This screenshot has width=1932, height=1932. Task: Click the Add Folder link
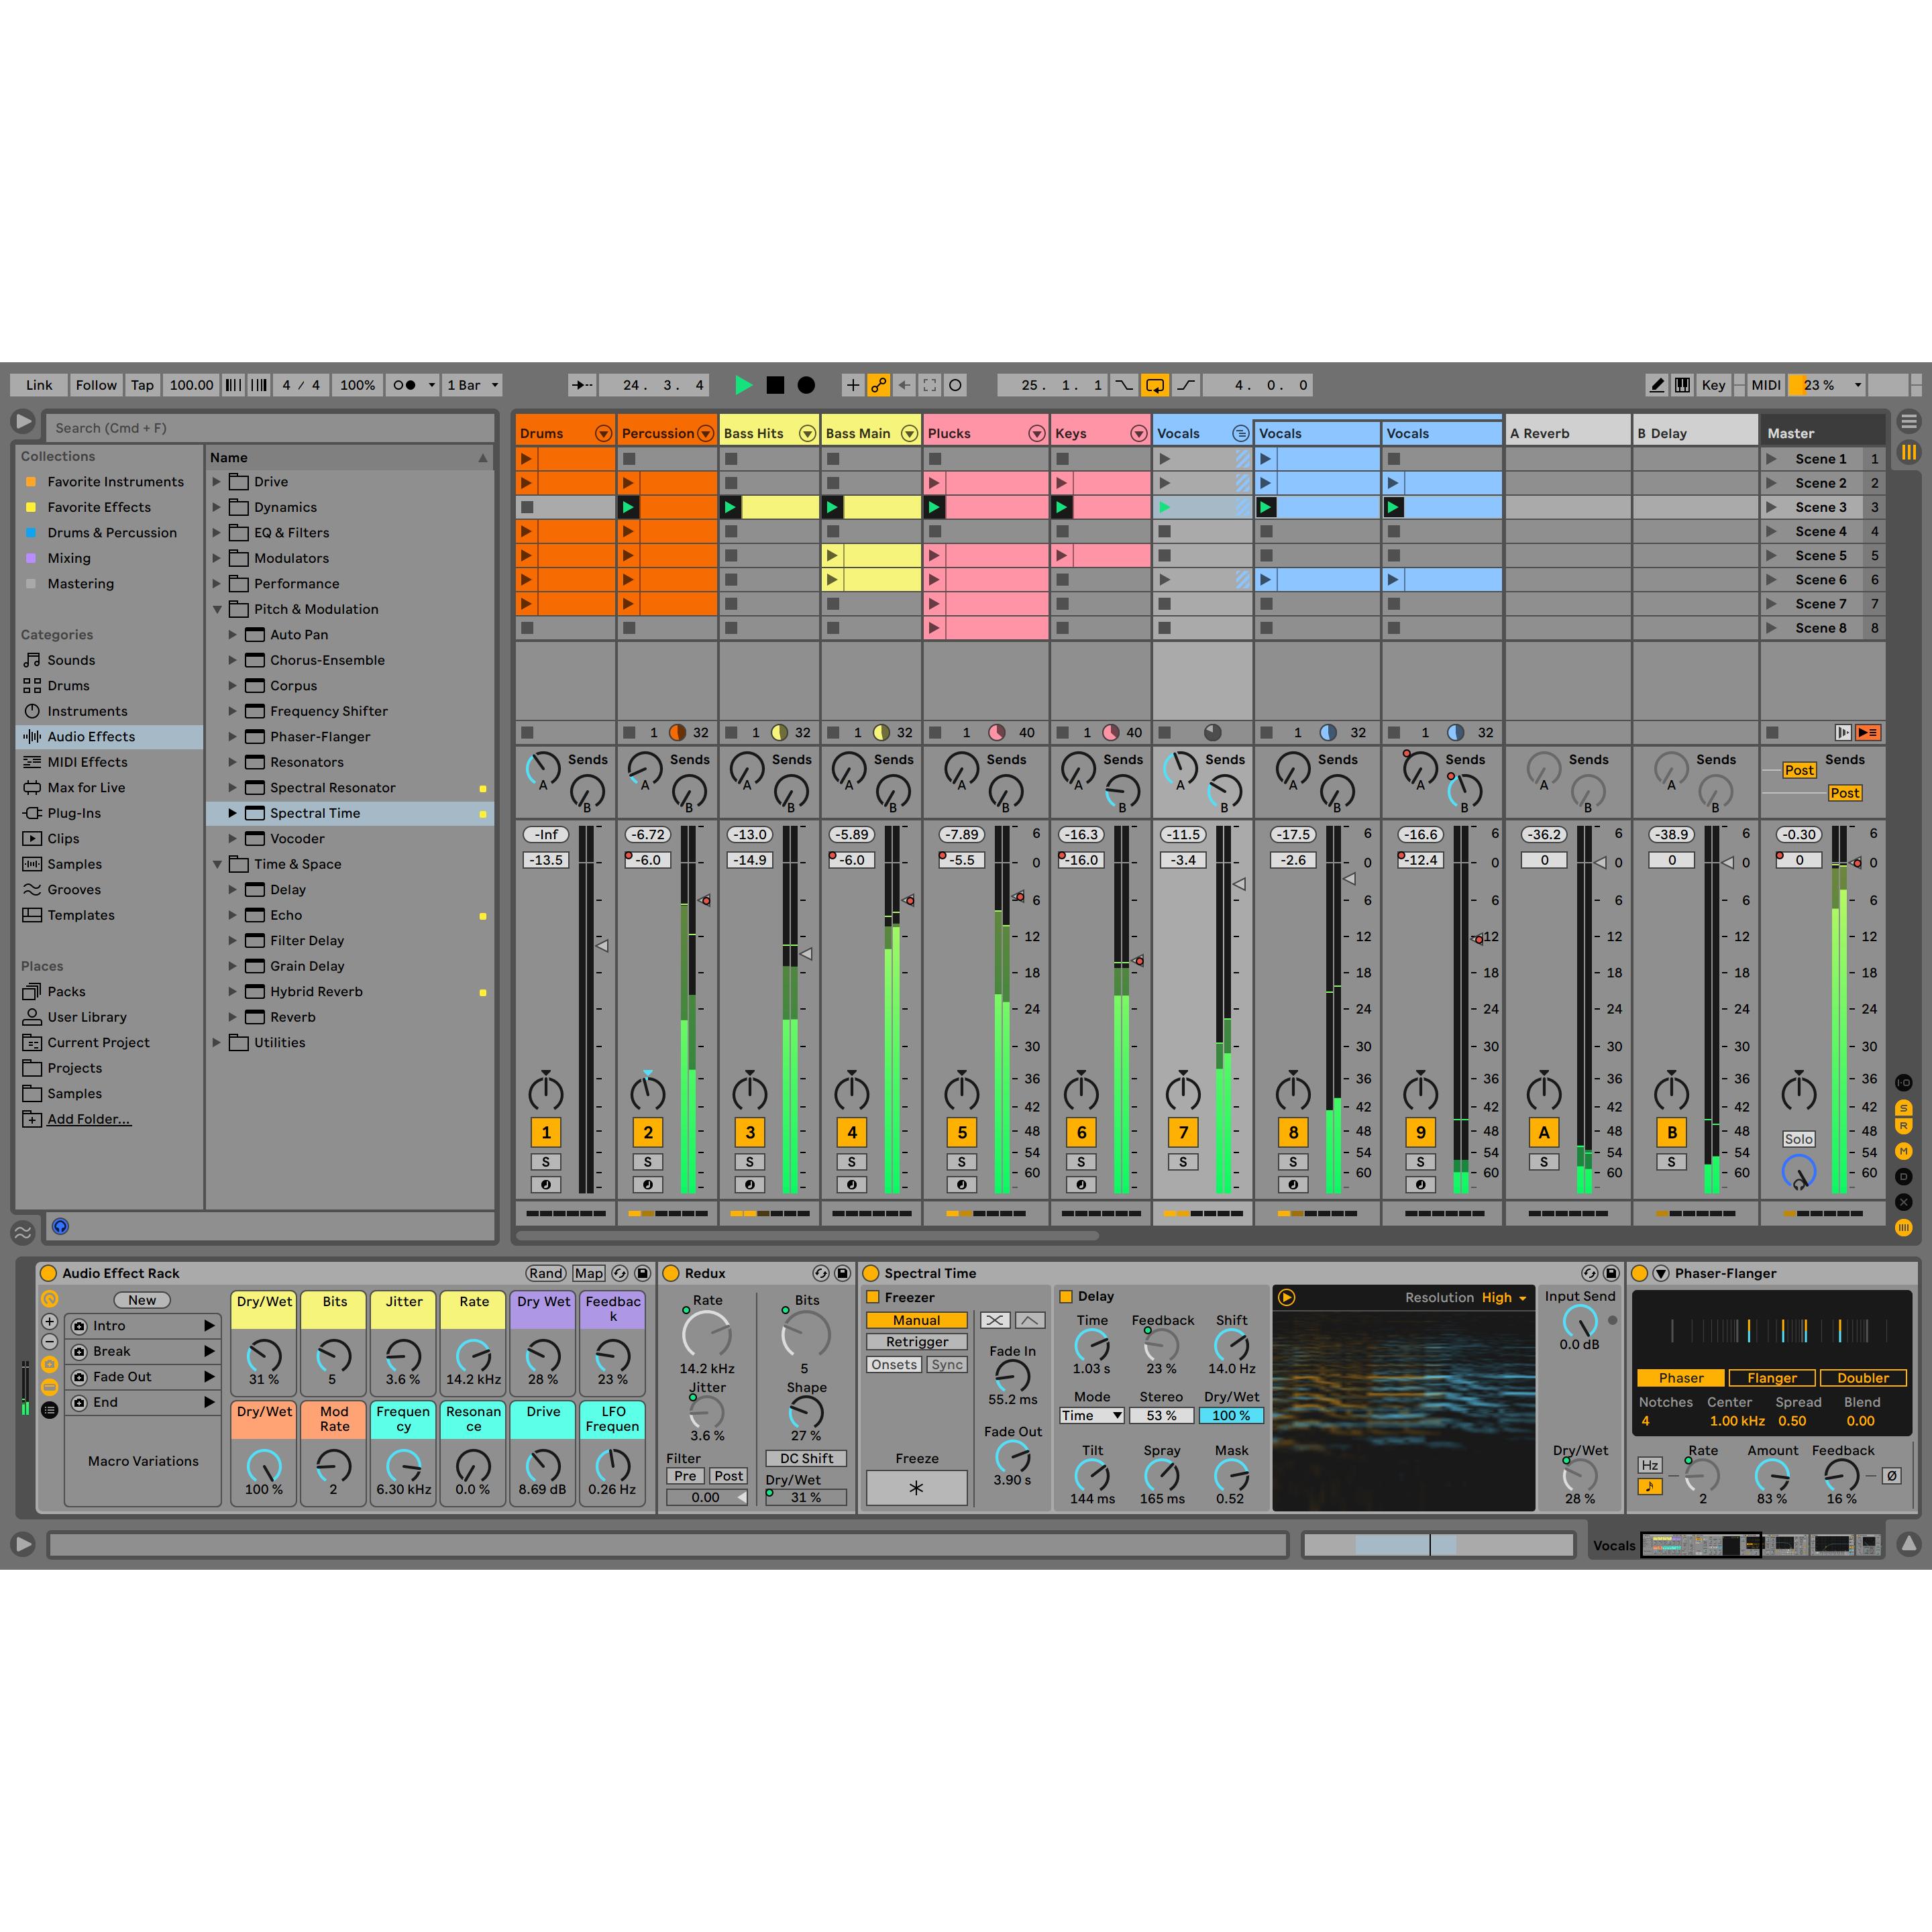(89, 1119)
